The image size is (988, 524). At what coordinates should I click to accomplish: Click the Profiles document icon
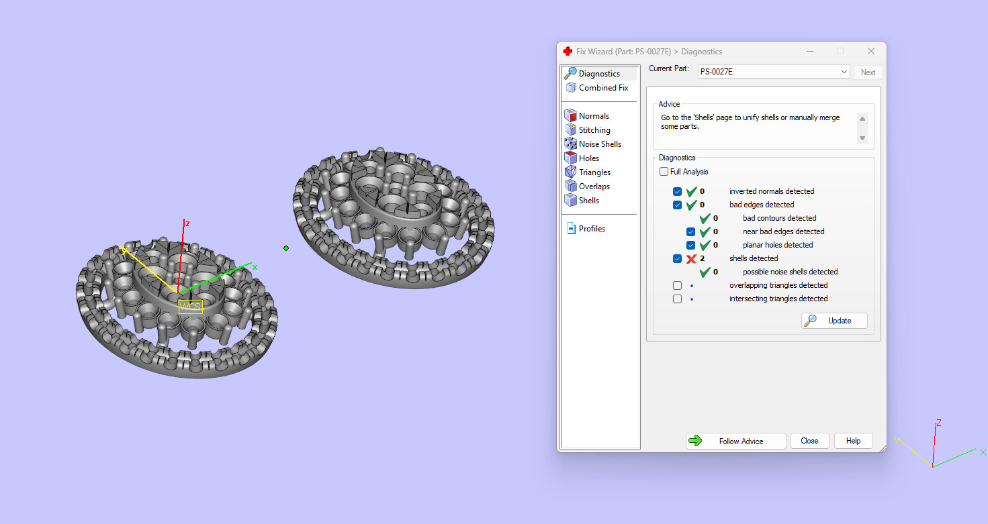(571, 228)
